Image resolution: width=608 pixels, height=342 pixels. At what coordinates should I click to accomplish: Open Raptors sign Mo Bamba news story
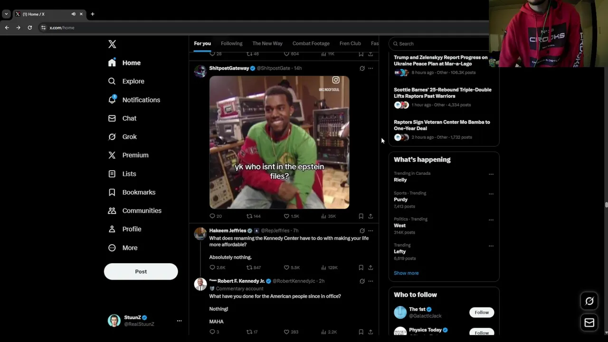click(442, 125)
